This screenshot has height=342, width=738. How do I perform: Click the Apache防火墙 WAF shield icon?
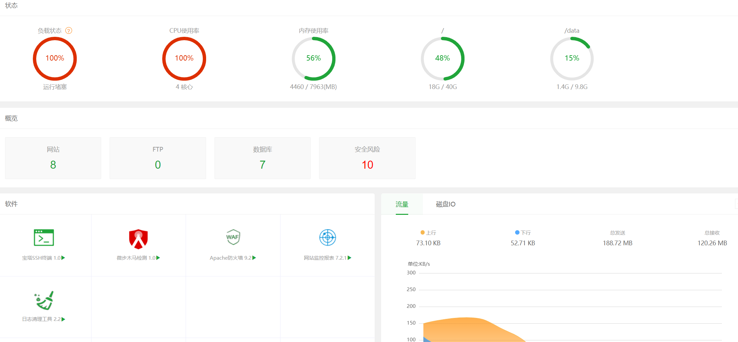click(x=233, y=237)
